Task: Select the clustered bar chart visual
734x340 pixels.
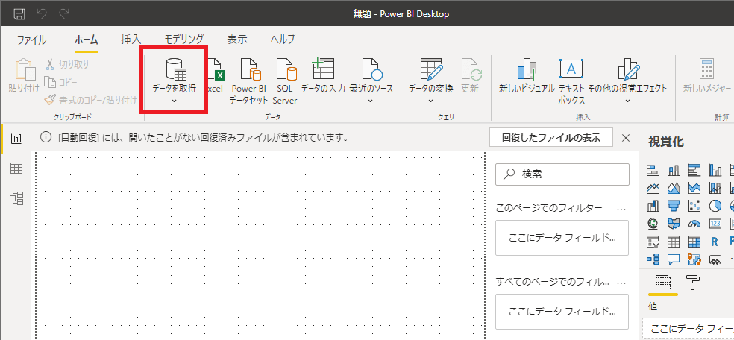Action: click(x=694, y=169)
